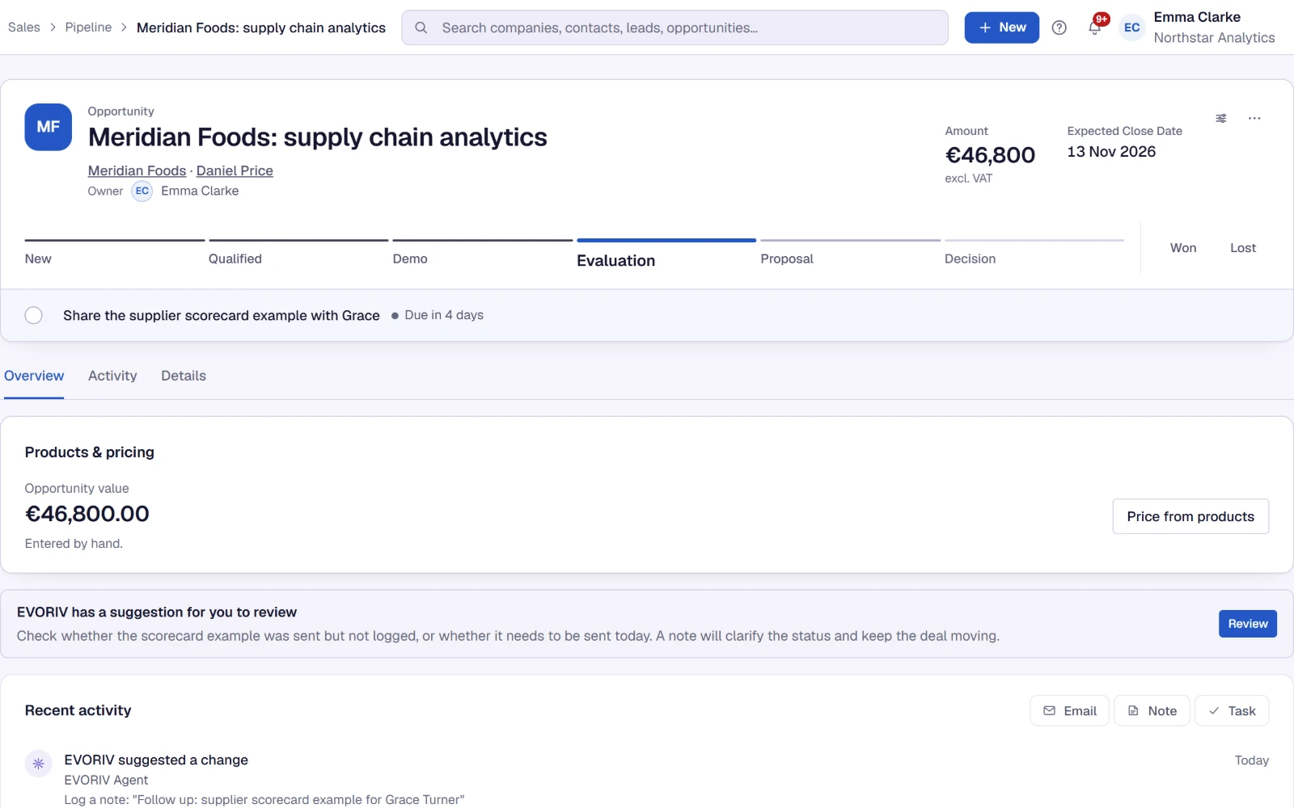Click the 13 Nov 2026 close date
The width and height of the screenshot is (1294, 808).
pyautogui.click(x=1111, y=152)
